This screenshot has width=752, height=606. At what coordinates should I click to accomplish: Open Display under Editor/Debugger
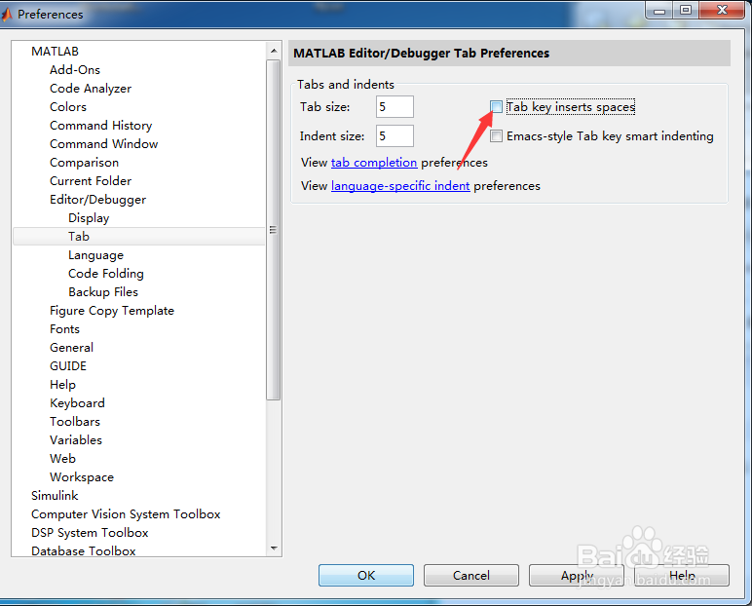89,218
